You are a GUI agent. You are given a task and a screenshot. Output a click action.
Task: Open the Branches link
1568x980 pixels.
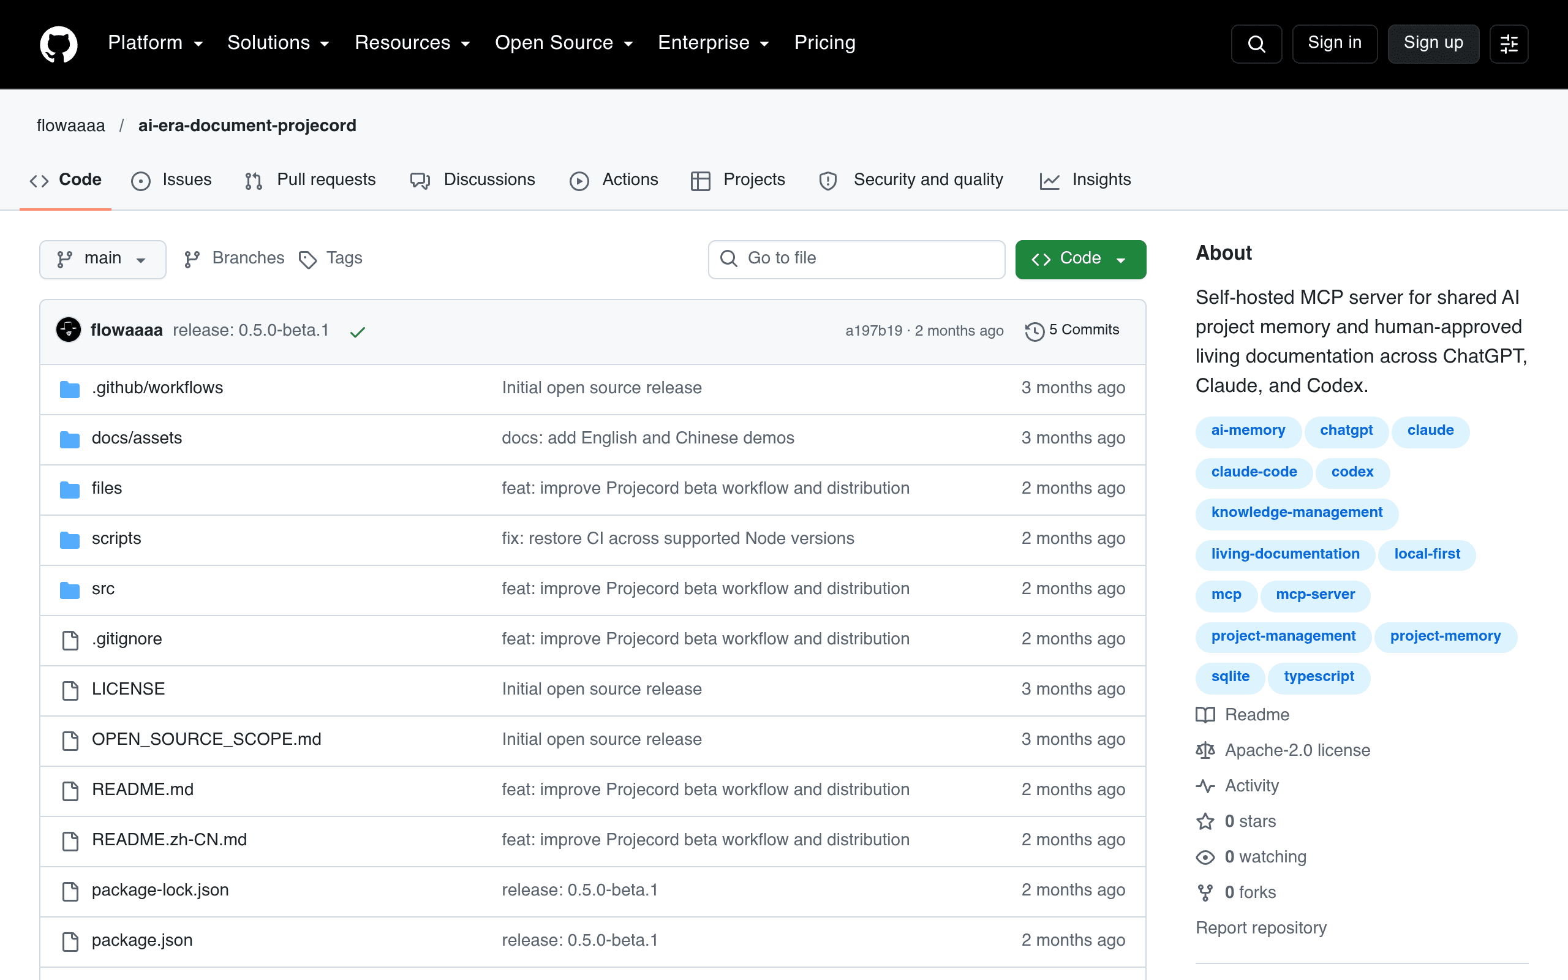tap(234, 258)
